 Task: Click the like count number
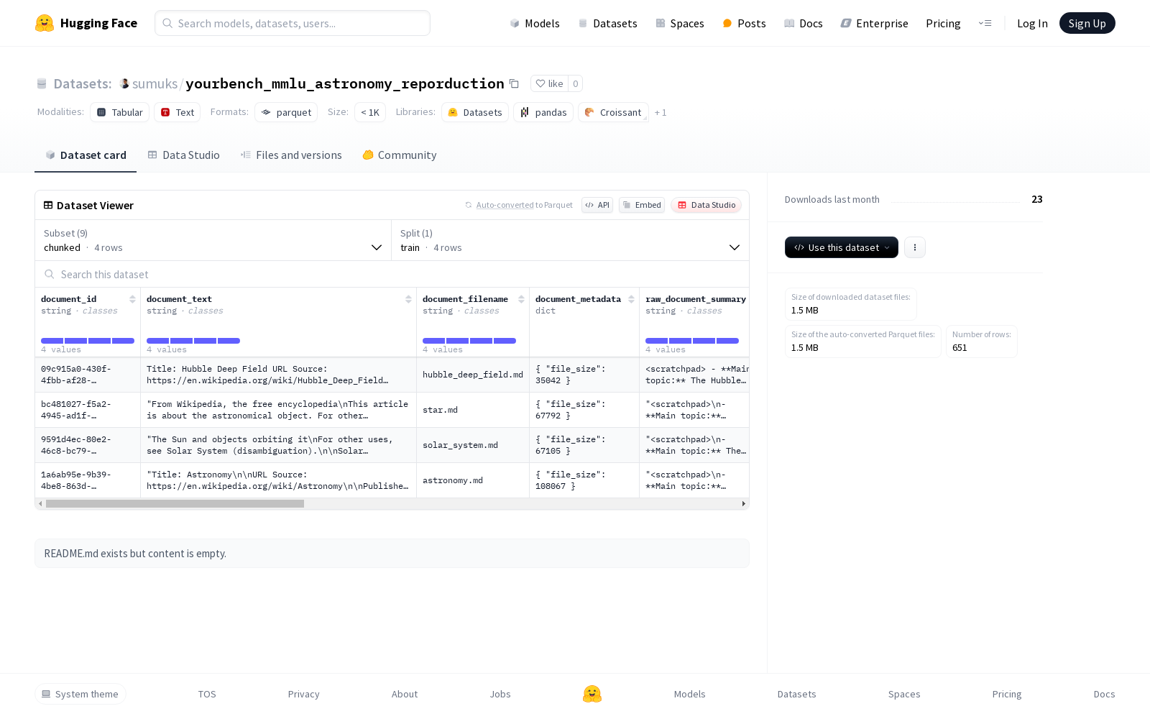pos(576,83)
